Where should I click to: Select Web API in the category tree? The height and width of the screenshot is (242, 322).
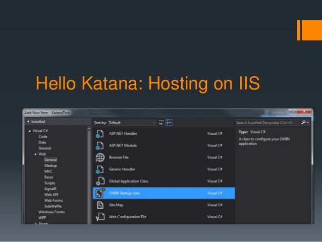tap(51, 195)
